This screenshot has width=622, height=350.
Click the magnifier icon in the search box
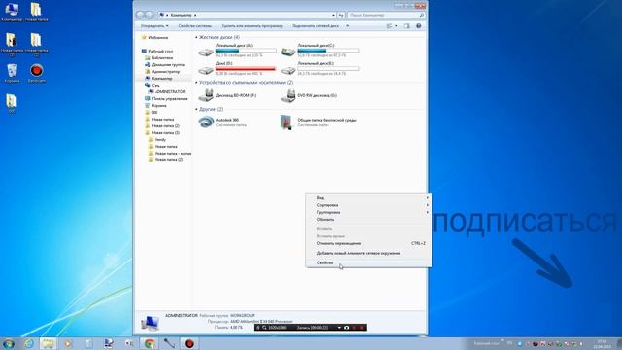421,15
